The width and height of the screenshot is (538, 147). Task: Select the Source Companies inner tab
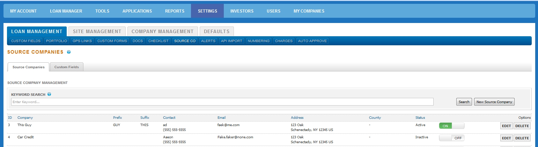coord(28,67)
